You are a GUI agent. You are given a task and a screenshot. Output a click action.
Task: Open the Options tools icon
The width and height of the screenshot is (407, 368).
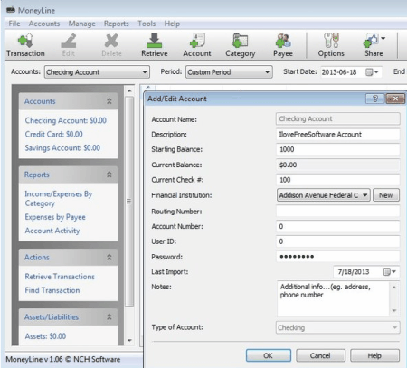click(331, 41)
